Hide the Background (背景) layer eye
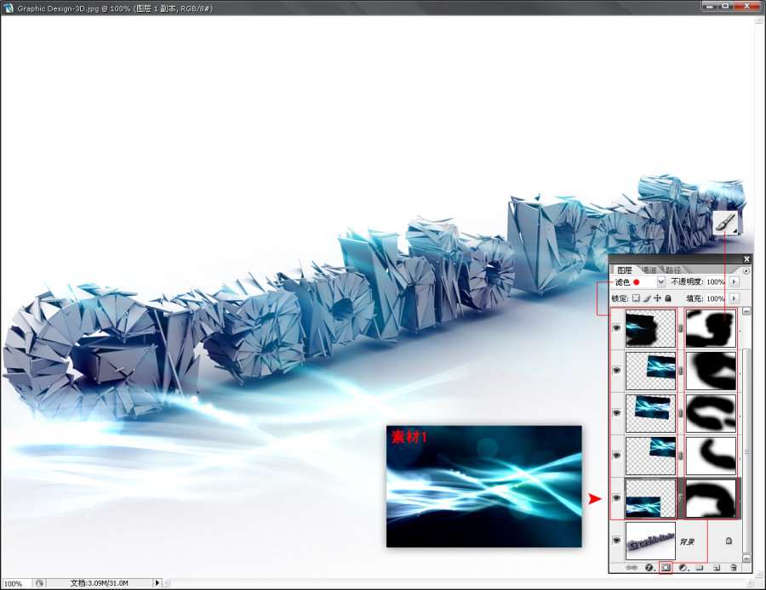 [x=617, y=541]
